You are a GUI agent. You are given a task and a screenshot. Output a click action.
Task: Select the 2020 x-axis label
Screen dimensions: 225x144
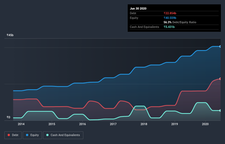point(205,124)
